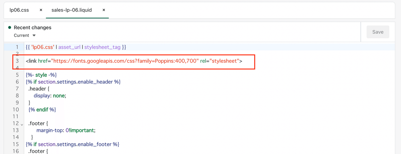Click the enable_header if statement line
The image size is (401, 154).
click(73, 82)
